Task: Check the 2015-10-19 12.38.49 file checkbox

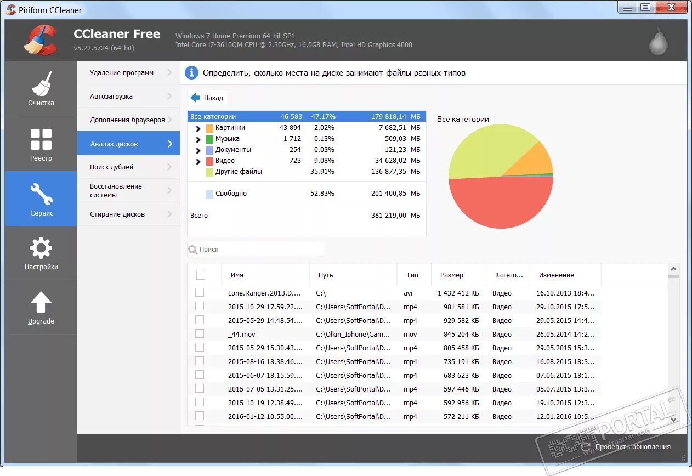Action: [200, 402]
